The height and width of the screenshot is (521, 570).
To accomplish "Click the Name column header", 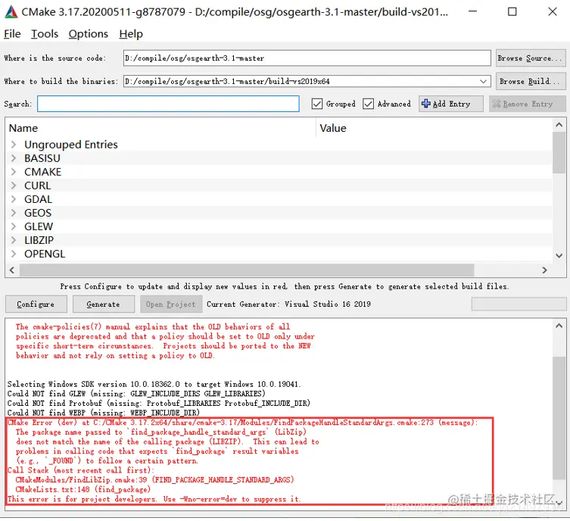I will [23, 128].
